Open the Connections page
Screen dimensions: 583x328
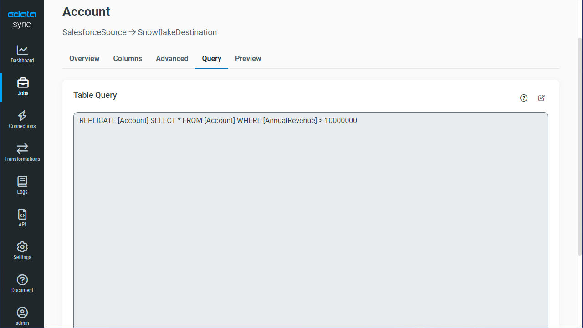[x=22, y=119]
